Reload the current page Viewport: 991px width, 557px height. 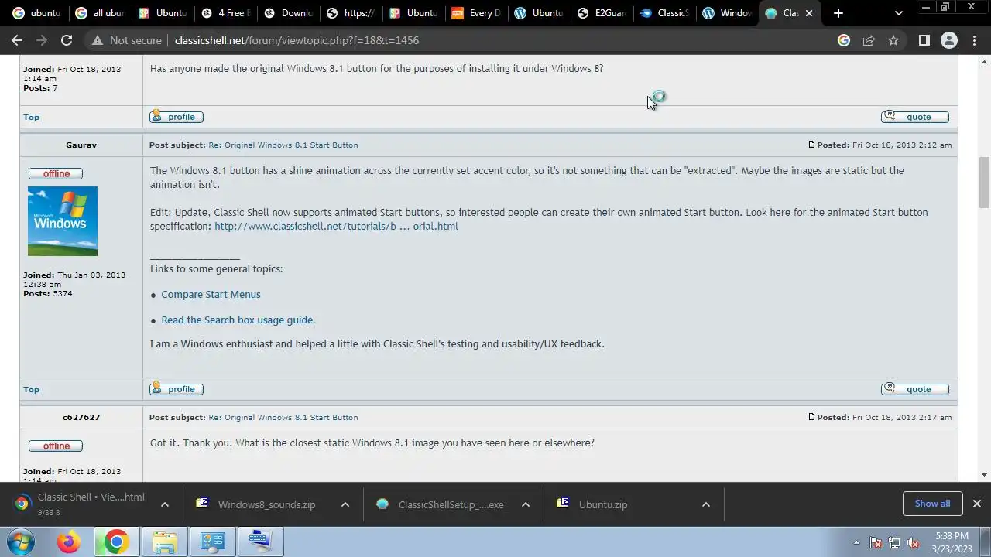[x=67, y=40]
